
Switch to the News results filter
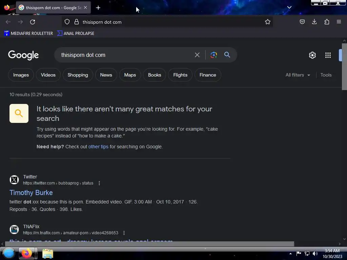coord(106,75)
